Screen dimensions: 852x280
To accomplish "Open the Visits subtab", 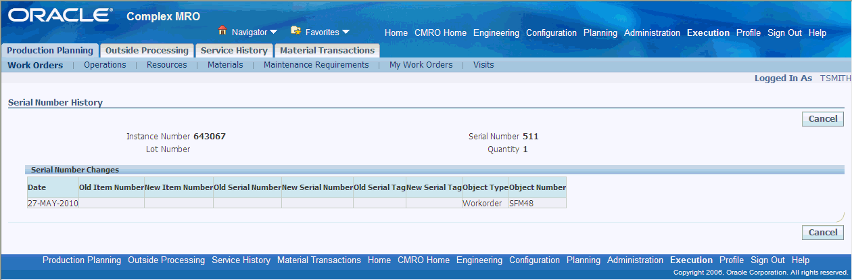I will [483, 65].
